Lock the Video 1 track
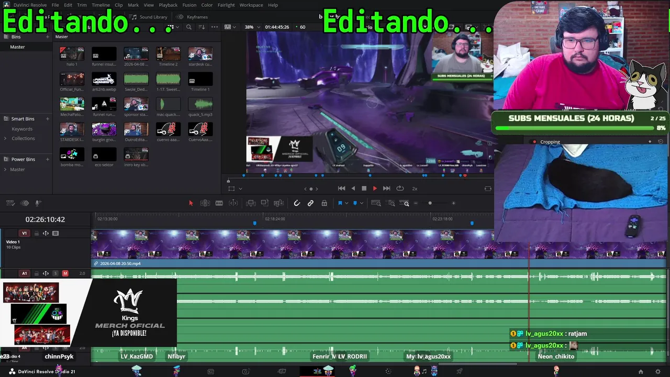Image resolution: width=670 pixels, height=377 pixels. click(37, 233)
